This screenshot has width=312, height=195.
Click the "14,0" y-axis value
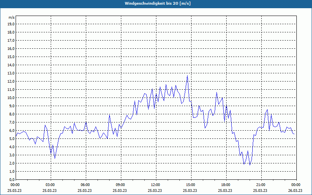point(11,65)
